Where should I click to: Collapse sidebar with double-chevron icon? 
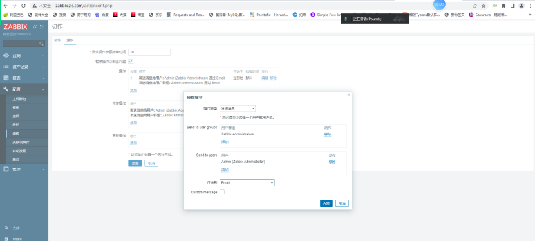tap(35, 26)
